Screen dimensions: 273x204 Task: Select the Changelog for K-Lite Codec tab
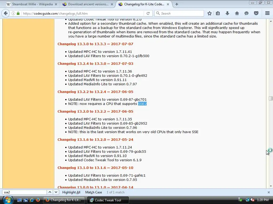[144, 4]
